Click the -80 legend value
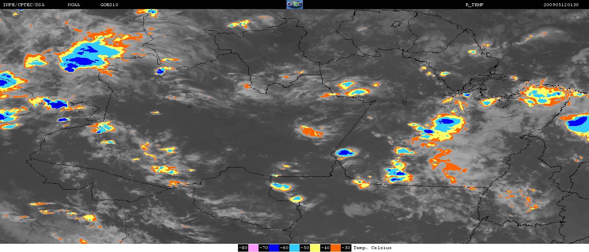589x252 pixels. pyautogui.click(x=243, y=248)
